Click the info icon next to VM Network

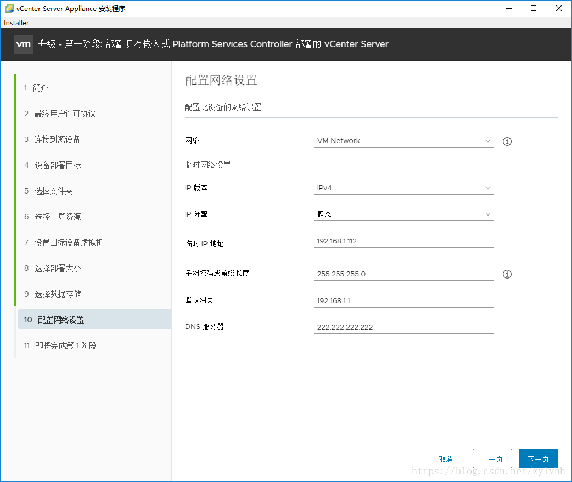pyautogui.click(x=507, y=141)
